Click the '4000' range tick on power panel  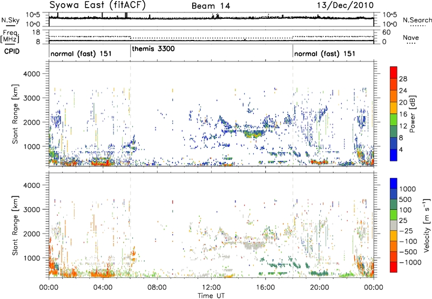32,74
